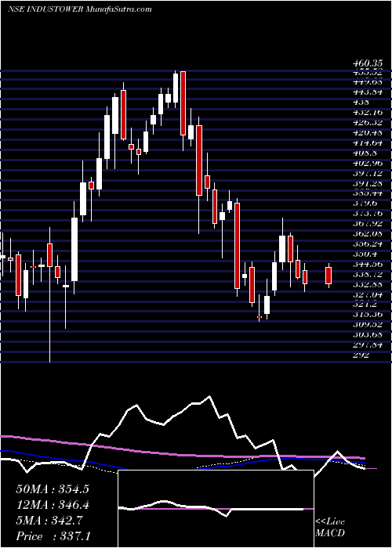Image resolution: width=392 pixels, height=548 pixels.
Task: Click the 12MA : 346.4 readout
Action: point(53,505)
